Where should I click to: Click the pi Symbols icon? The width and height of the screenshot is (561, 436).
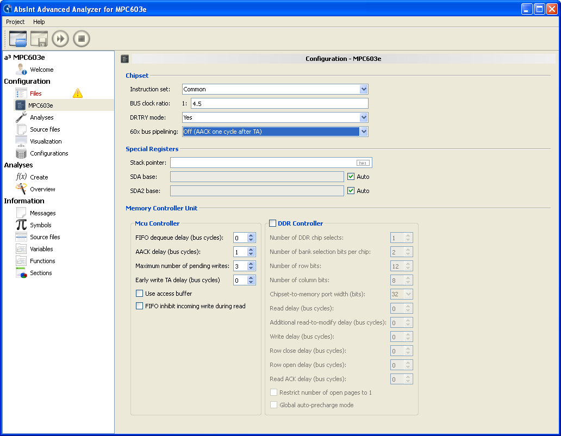(21, 225)
